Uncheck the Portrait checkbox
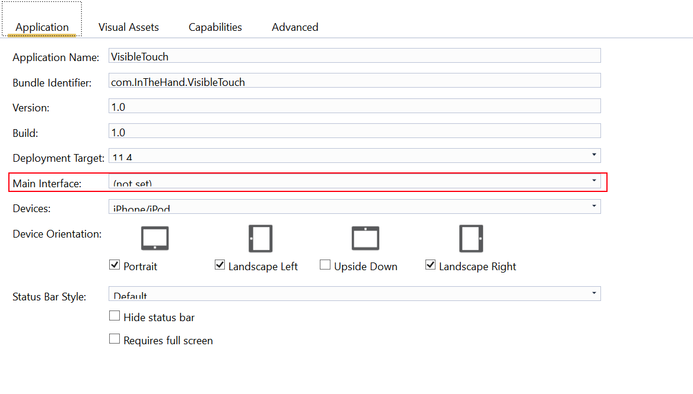 (x=115, y=265)
